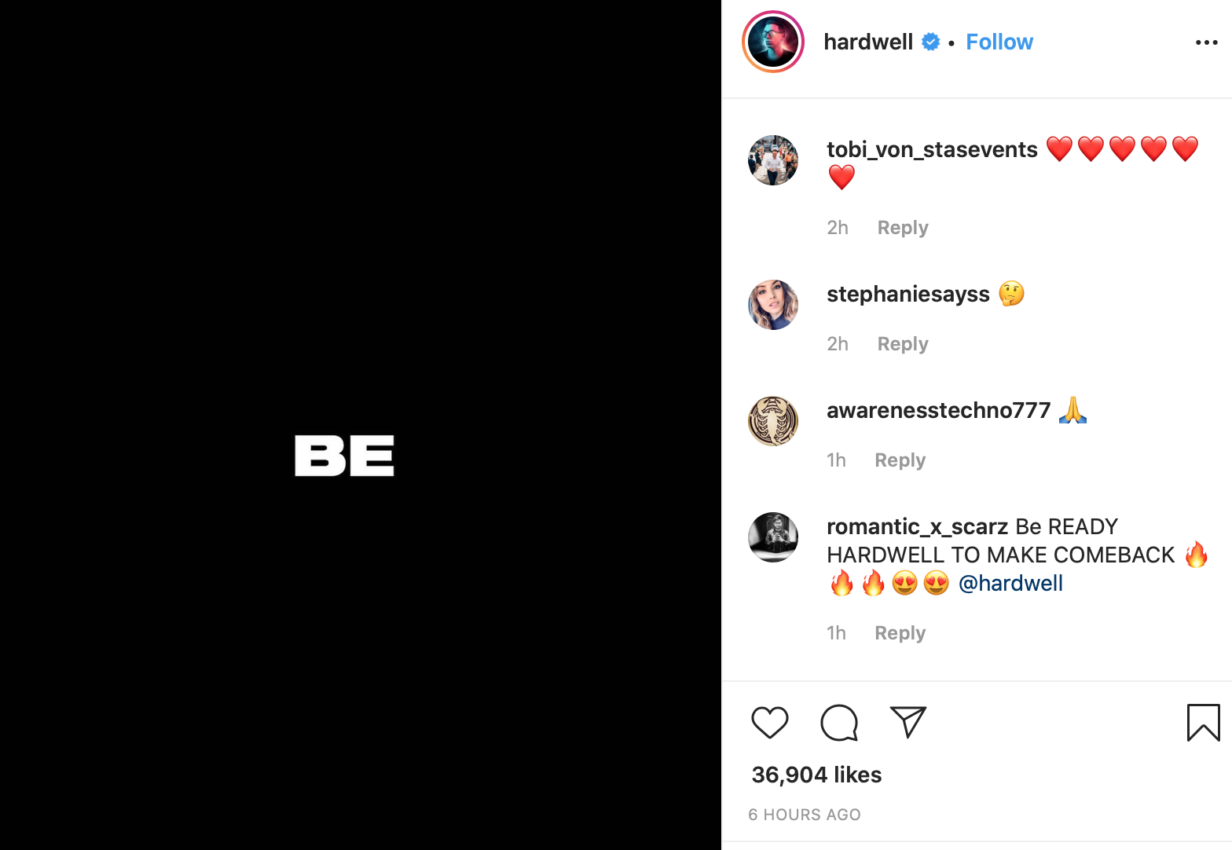This screenshot has height=850, width=1232.
Task: Reply to stephaniesayss comment
Action: 903,344
